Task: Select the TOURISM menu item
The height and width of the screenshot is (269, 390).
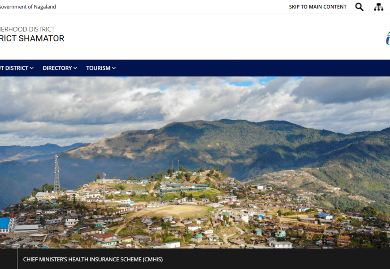Action: 98,68
